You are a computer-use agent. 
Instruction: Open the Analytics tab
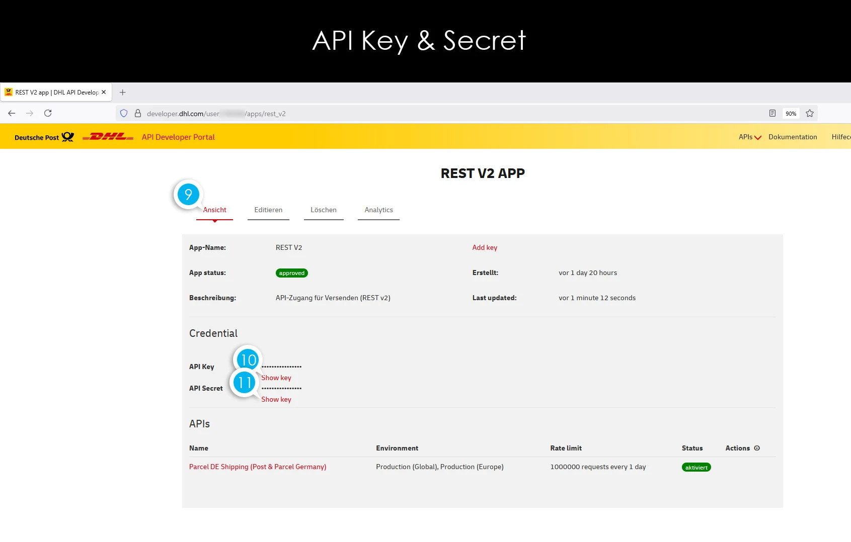[x=378, y=210]
